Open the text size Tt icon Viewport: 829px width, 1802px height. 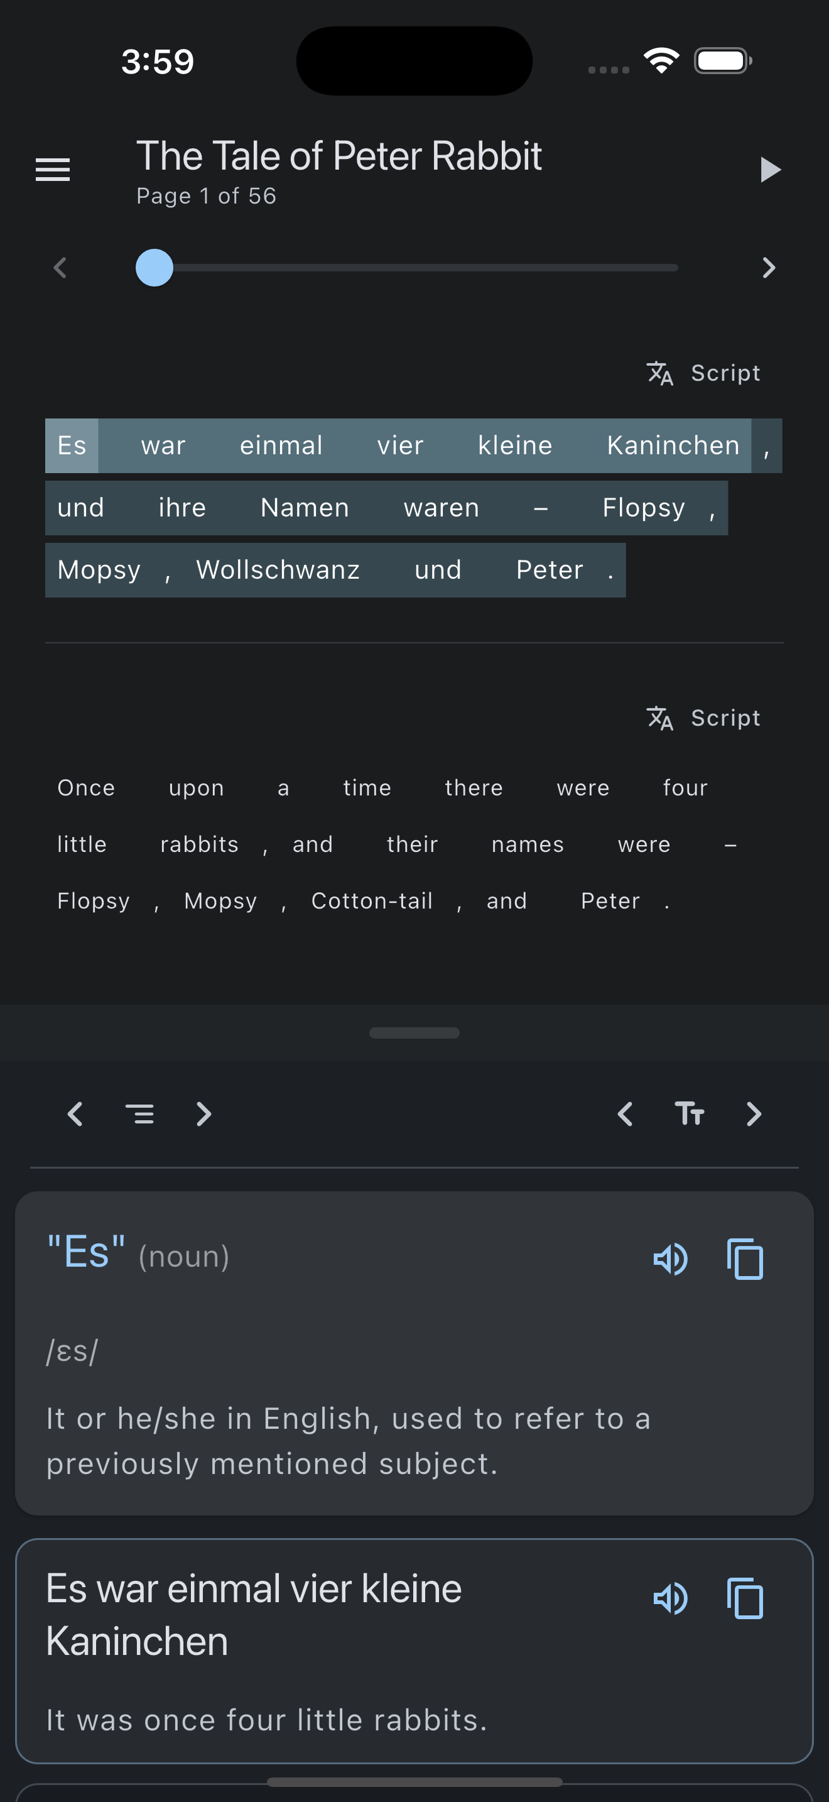click(x=689, y=1113)
